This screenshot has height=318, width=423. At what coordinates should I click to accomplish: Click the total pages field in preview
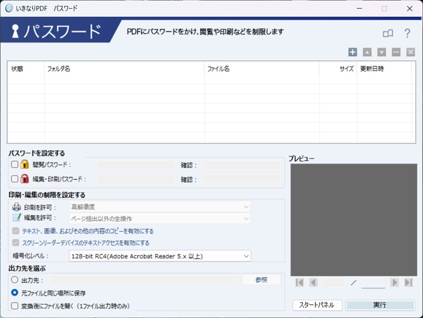(373, 283)
